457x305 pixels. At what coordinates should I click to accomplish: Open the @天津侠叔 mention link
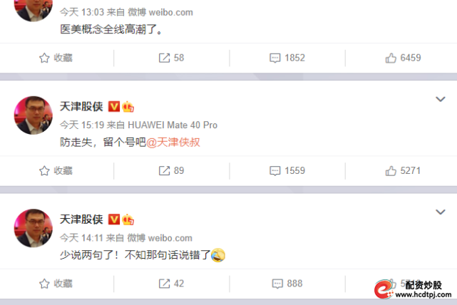(173, 142)
